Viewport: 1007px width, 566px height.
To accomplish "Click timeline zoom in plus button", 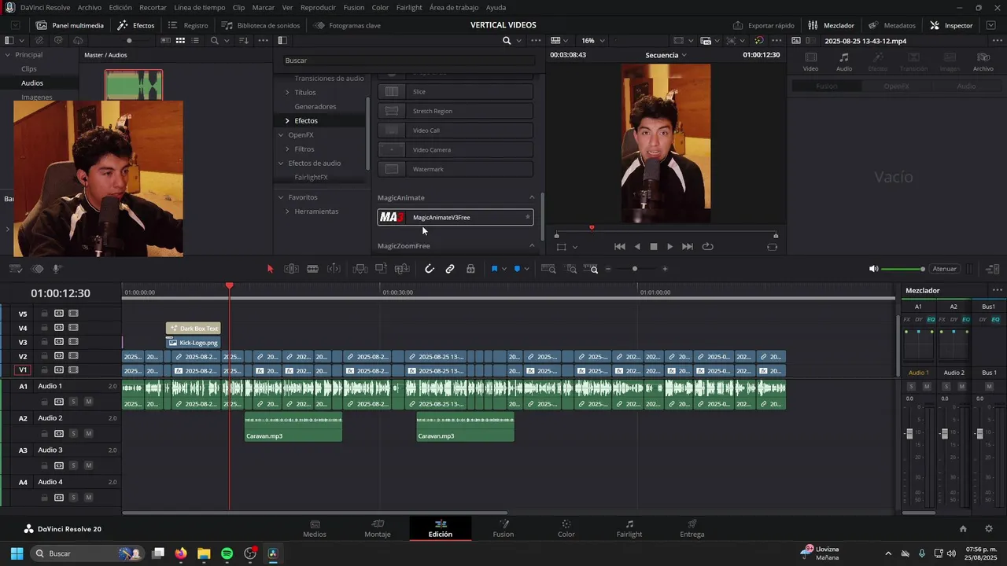I will click(665, 269).
